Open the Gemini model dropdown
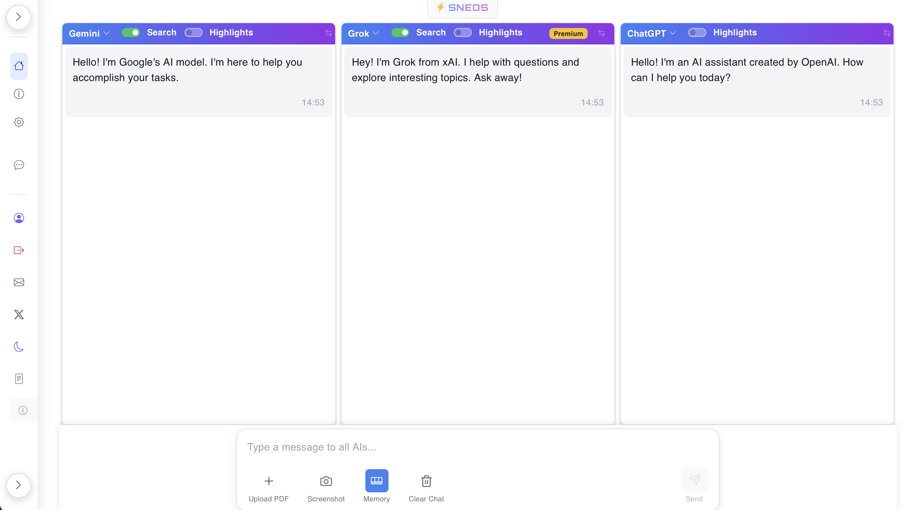 coord(89,33)
